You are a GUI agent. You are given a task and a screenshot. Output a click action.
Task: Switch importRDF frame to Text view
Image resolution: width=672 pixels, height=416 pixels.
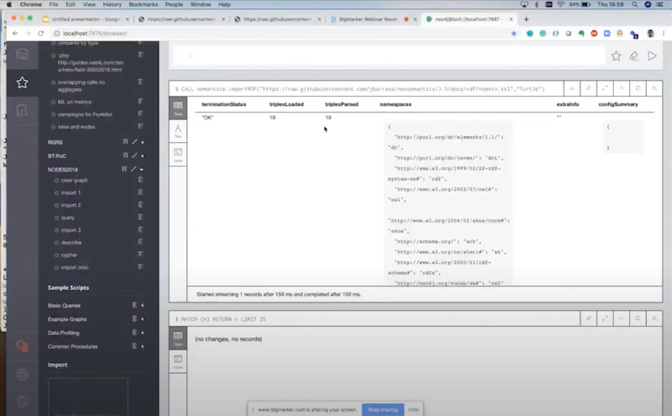click(178, 131)
